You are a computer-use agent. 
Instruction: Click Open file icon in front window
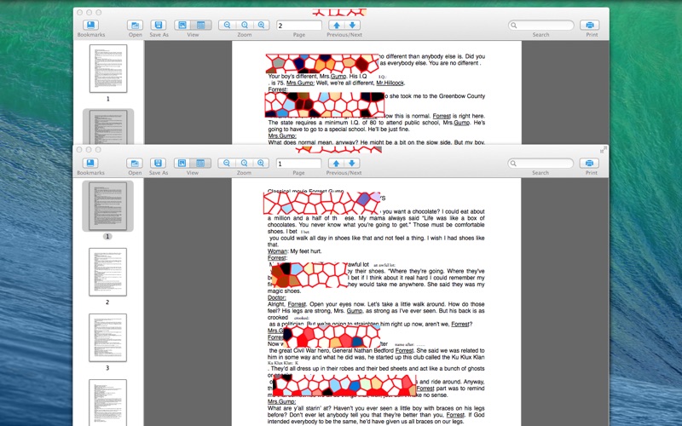coord(135,163)
